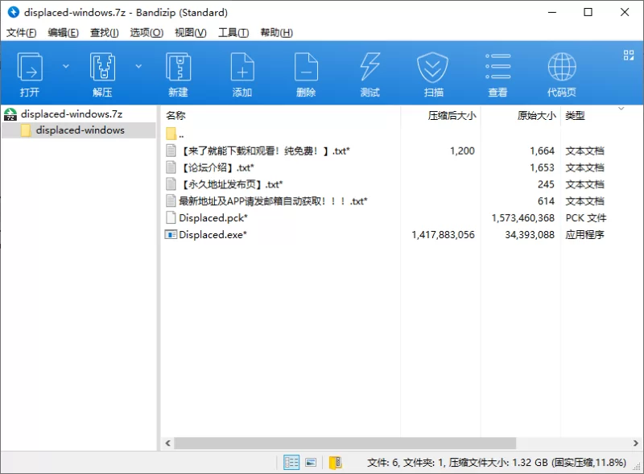Click the Scan (扫描) shield icon
Image resolution: width=644 pixels, height=474 pixels.
(432, 67)
